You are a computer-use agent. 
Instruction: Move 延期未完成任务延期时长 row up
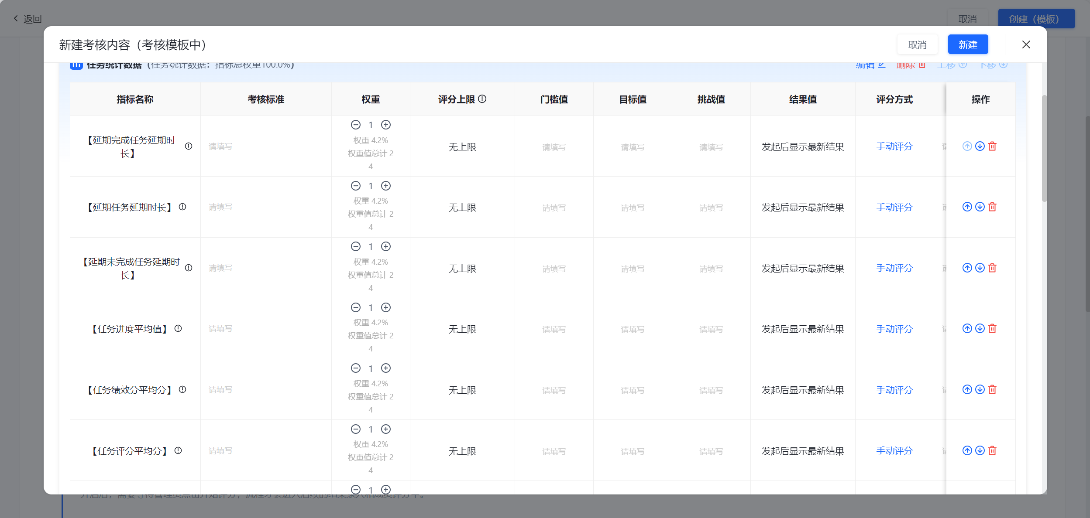(x=967, y=268)
